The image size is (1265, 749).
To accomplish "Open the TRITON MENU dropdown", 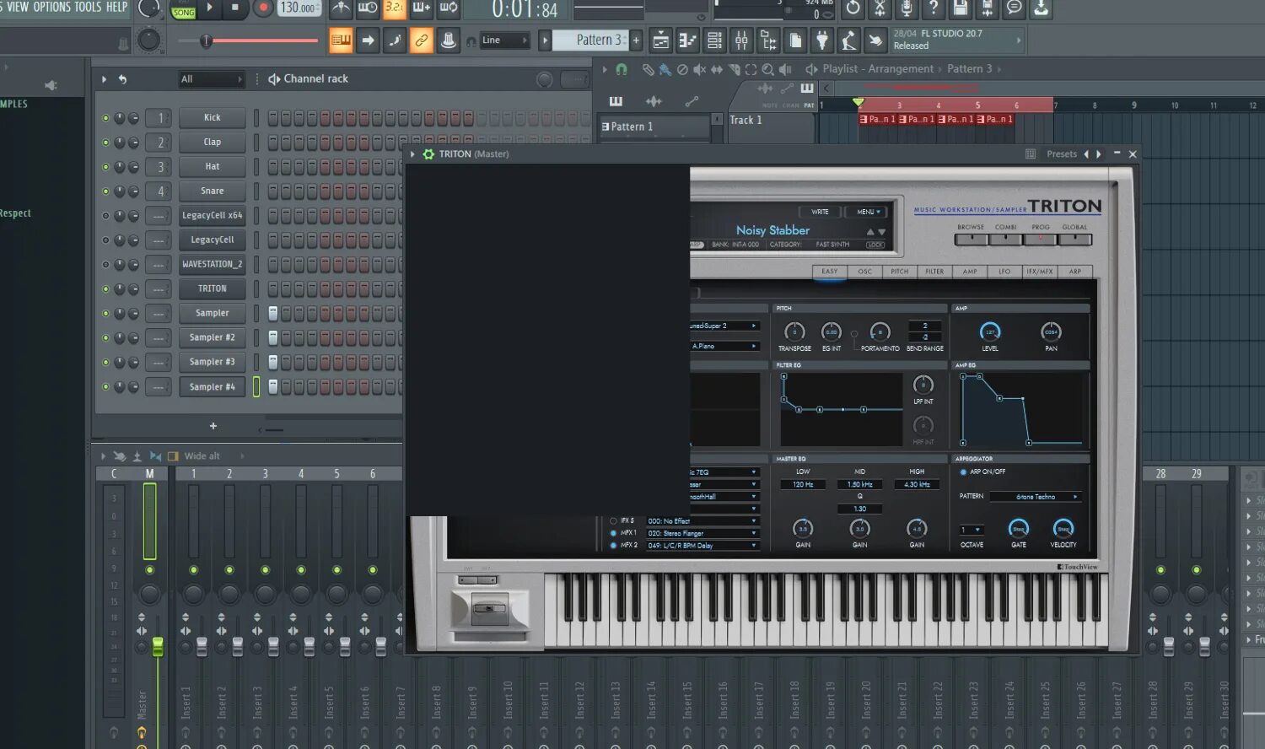I will pos(868,212).
